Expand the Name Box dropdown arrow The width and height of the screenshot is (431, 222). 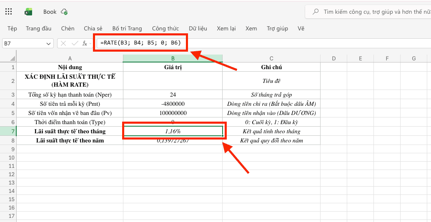[x=49, y=44]
